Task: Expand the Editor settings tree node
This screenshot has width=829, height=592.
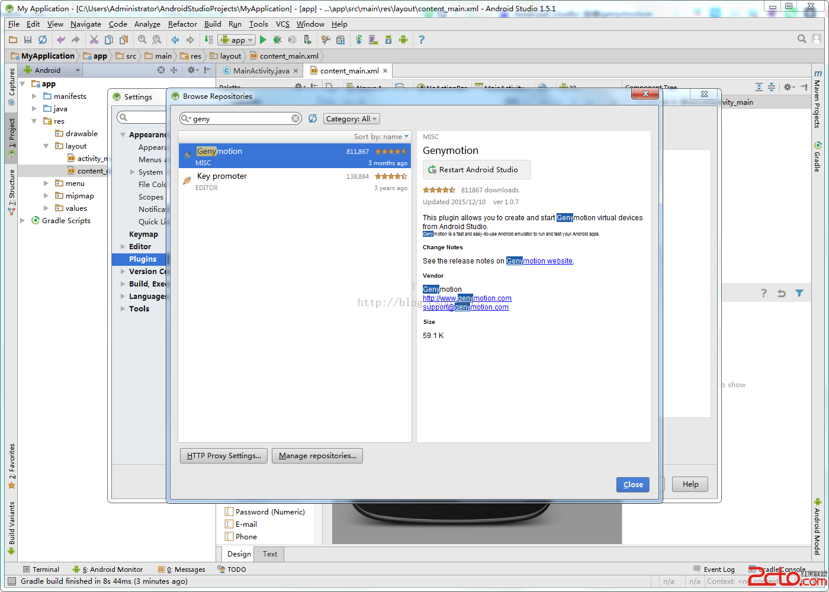Action: (x=123, y=247)
